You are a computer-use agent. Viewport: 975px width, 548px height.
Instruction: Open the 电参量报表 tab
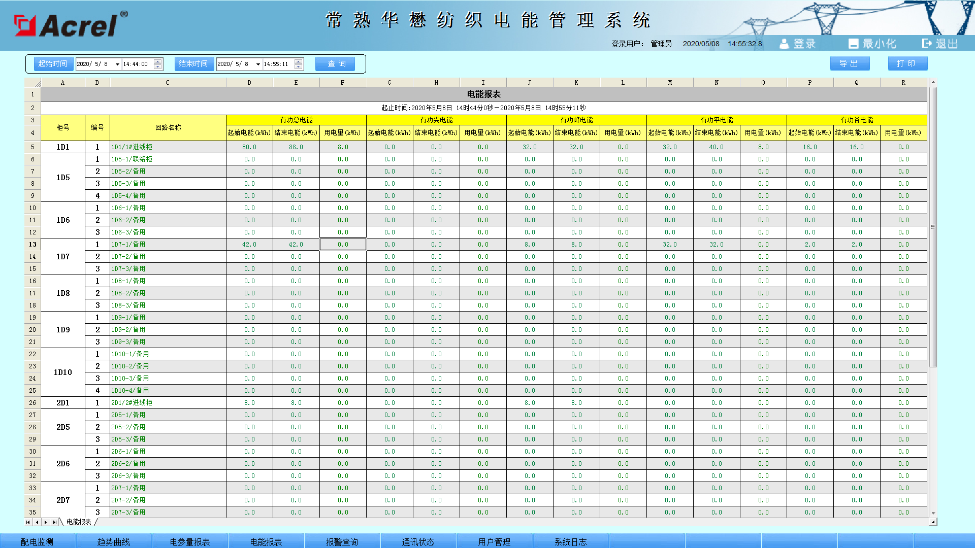[x=190, y=541]
